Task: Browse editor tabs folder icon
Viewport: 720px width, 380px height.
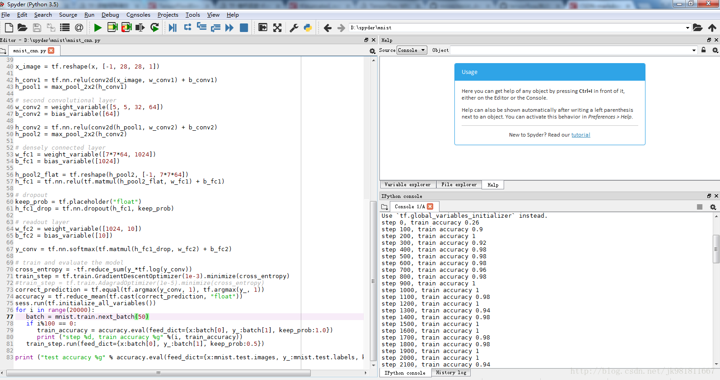Action: click(3, 51)
